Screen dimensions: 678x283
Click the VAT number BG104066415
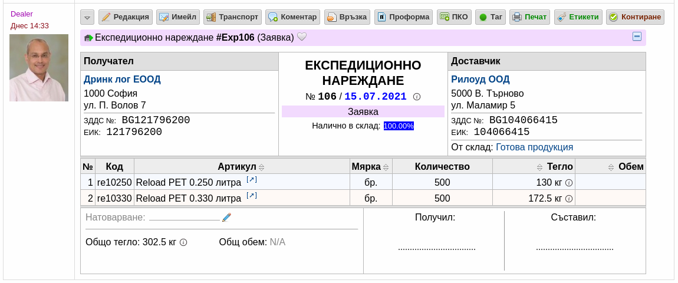[x=523, y=120]
